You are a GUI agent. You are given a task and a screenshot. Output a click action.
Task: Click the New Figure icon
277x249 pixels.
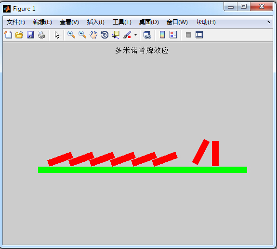(x=8, y=35)
